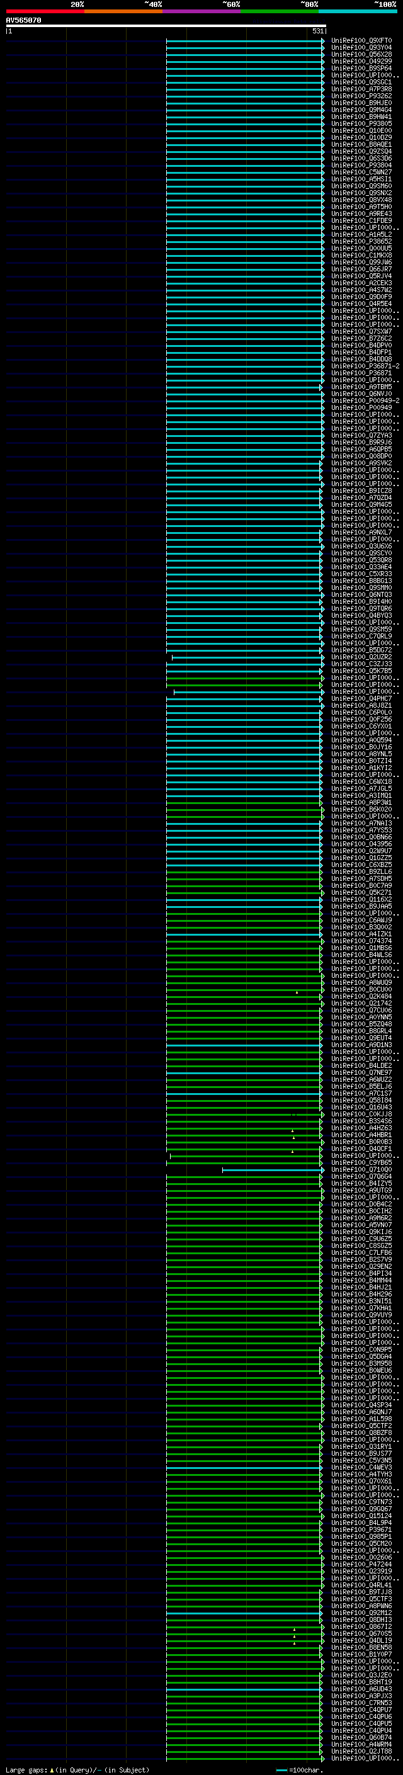Select hit label UniRef100_Q9M4G5

click(x=361, y=504)
